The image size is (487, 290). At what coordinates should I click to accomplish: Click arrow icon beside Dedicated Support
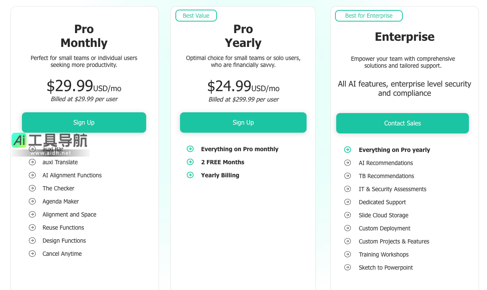[347, 202]
